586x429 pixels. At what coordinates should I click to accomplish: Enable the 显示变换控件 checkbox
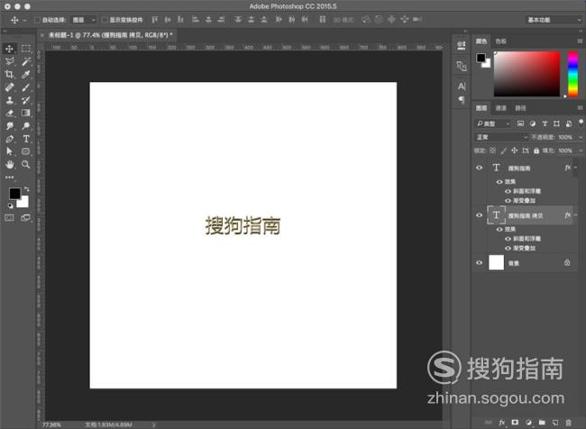pos(105,20)
